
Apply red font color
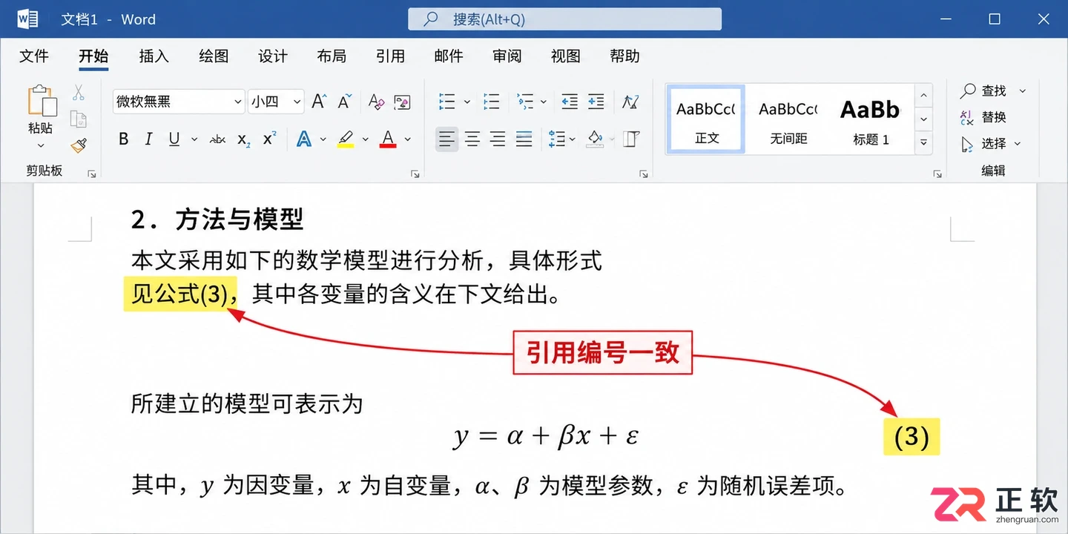click(x=388, y=139)
